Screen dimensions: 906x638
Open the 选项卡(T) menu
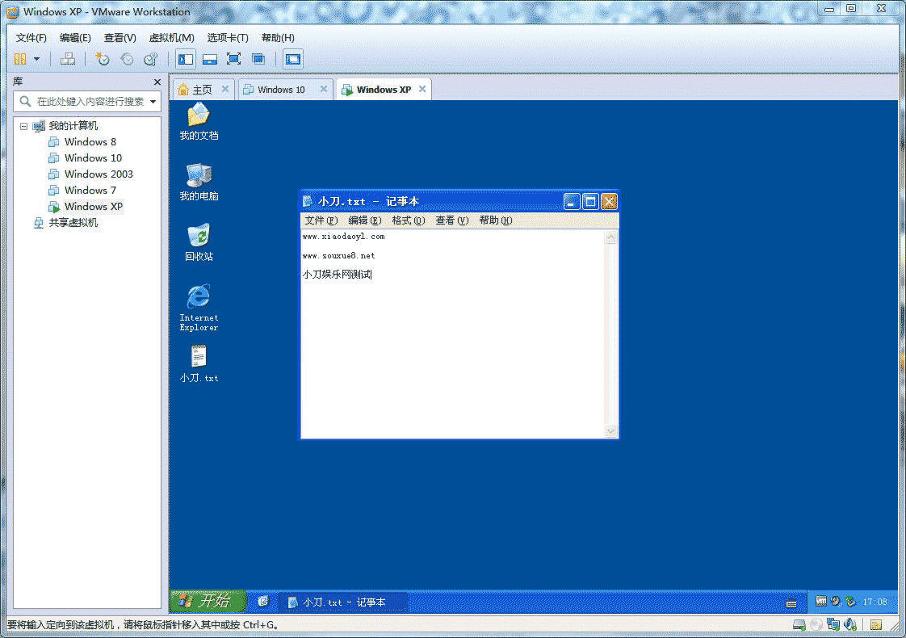[228, 38]
